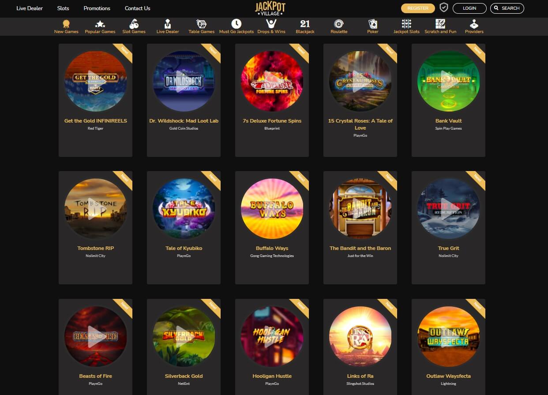Play the 7s Deluxe Fortune Spins thumbnail
Viewport: 548px width, 395px height.
pos(272,81)
